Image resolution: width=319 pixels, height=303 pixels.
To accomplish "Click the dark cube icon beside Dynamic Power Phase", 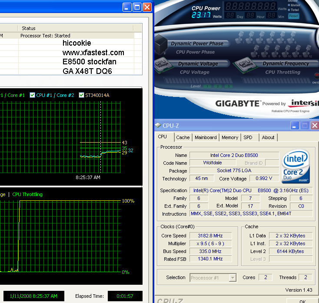I will click(161, 44).
